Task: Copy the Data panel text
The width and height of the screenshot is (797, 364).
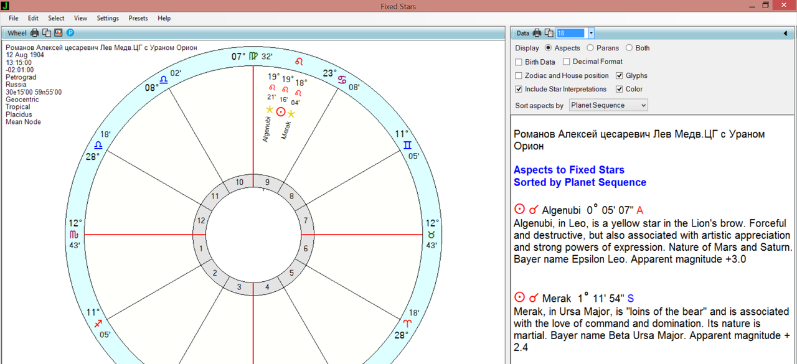Action: tap(549, 33)
